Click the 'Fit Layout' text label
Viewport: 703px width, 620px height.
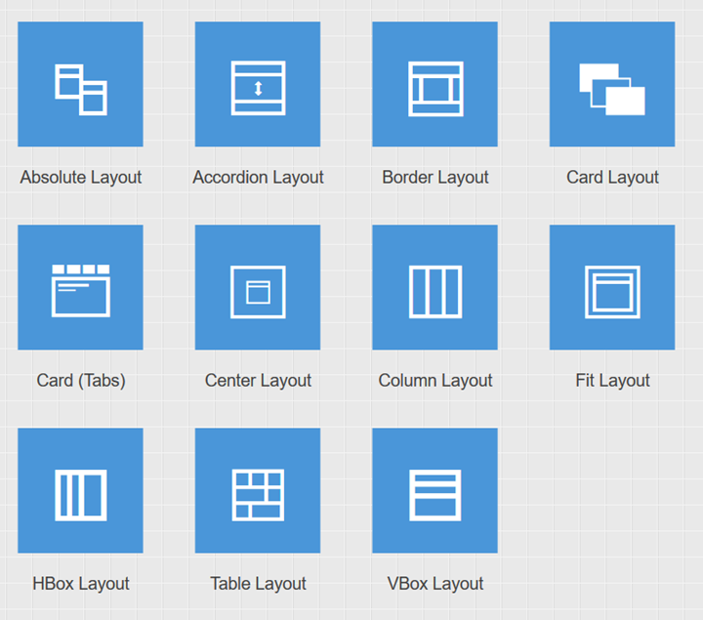612,381
